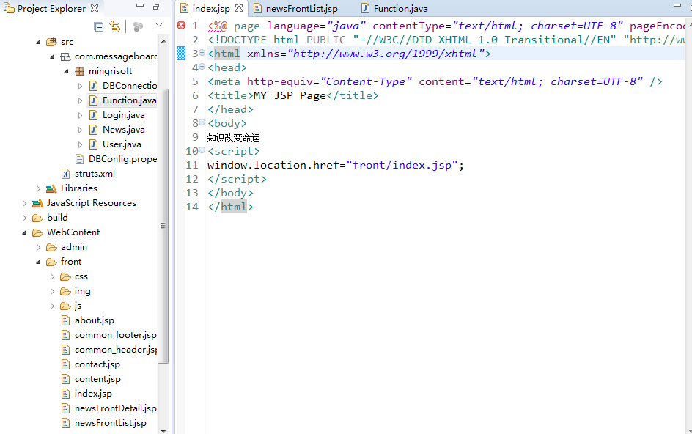Fold the html element on line 3

(202, 53)
